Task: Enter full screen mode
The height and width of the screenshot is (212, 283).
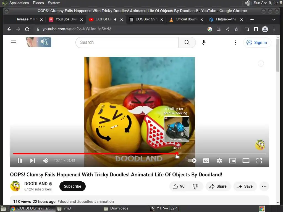Action: [259, 161]
